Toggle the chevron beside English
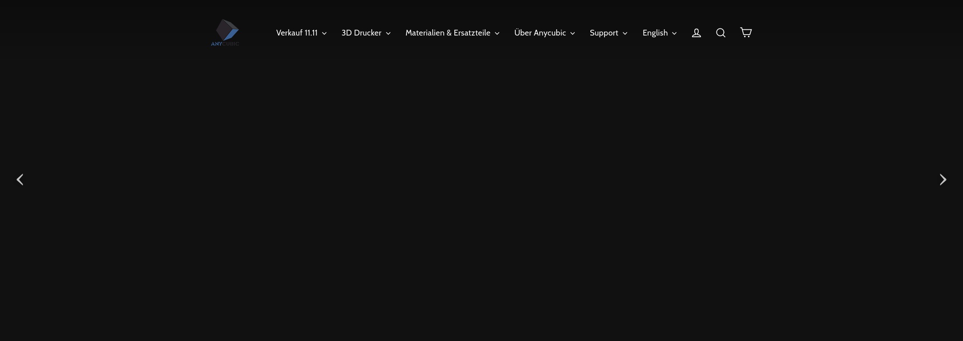 pos(674,33)
